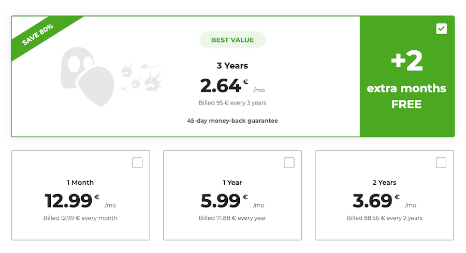This screenshot has height=253, width=466.
Task: Click the 3.69 € two-year plan price
Action: tap(384, 201)
